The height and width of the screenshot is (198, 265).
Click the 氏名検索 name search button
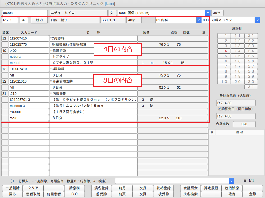[190, 194]
